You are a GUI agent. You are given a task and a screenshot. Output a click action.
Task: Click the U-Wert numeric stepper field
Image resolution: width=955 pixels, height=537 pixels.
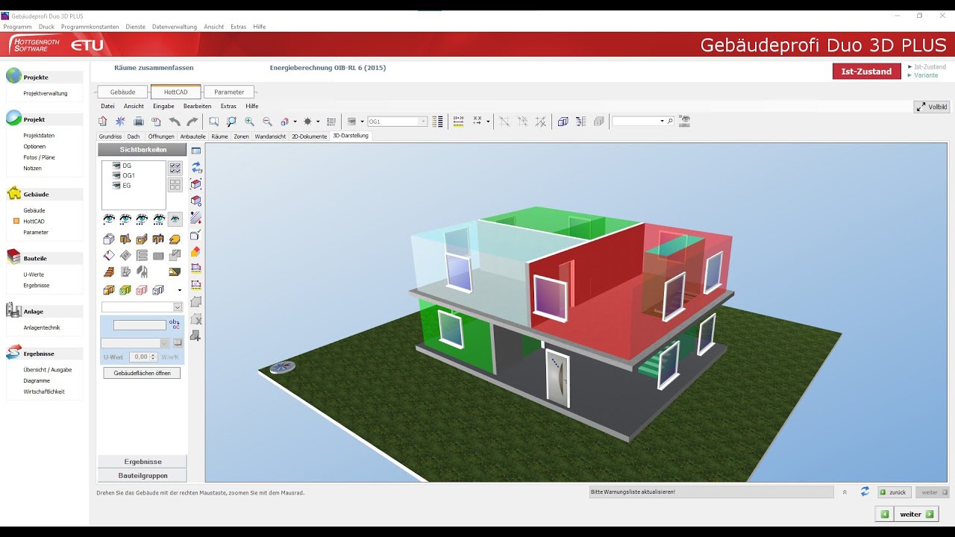coord(143,357)
